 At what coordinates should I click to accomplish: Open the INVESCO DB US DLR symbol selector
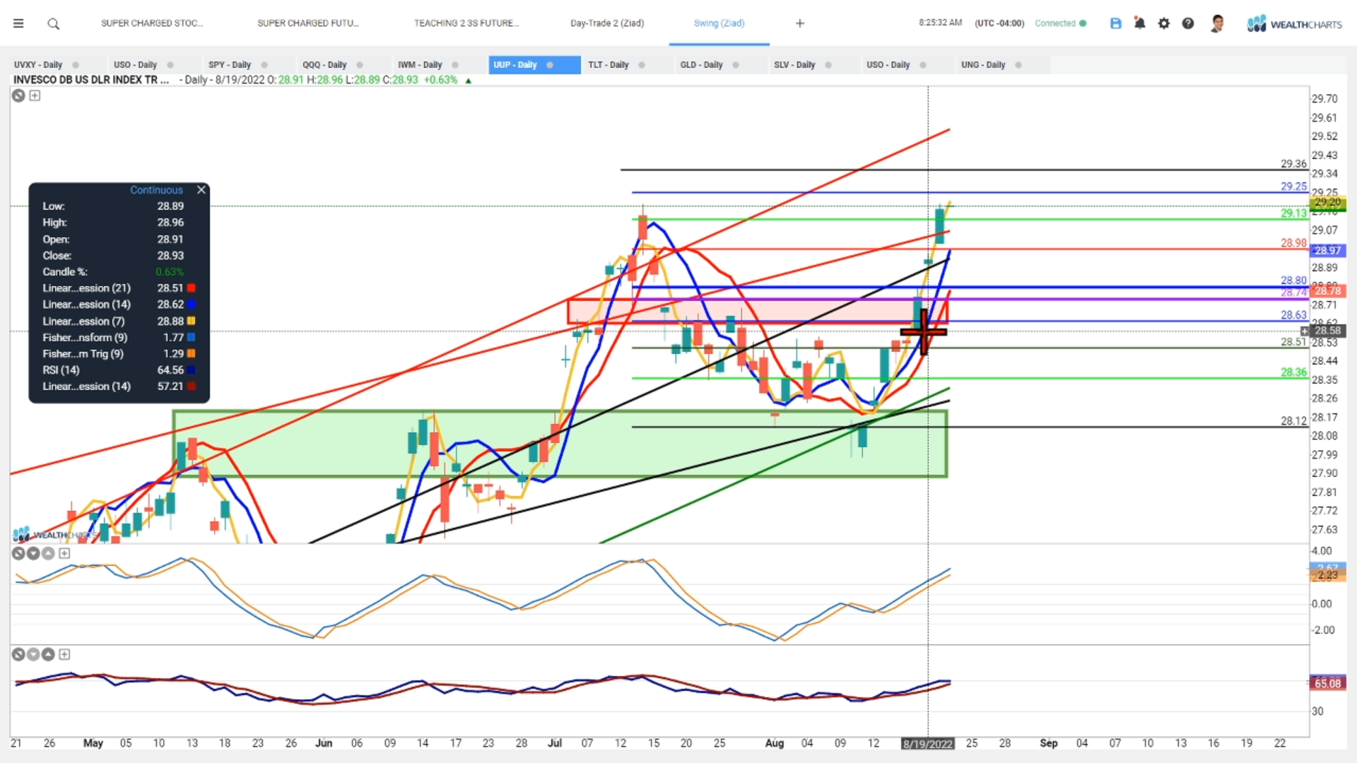(91, 80)
